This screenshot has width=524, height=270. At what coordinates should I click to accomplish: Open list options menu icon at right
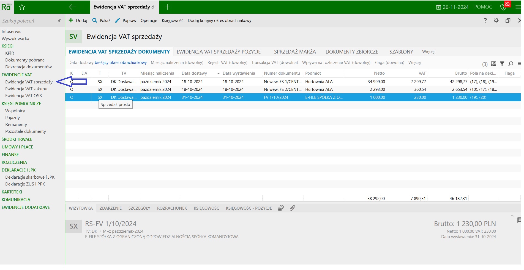pyautogui.click(x=519, y=64)
